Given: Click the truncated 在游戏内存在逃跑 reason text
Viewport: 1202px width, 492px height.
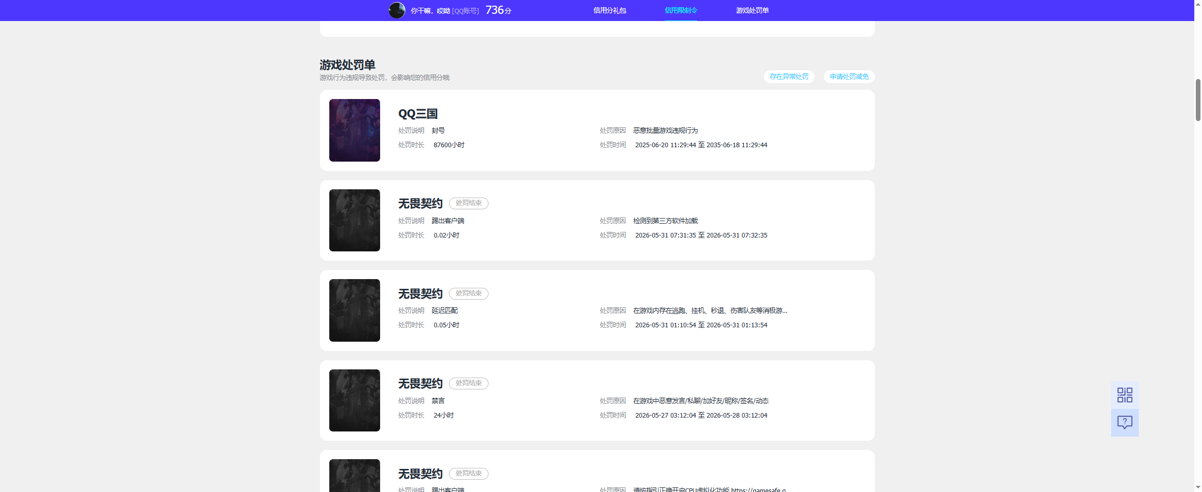Looking at the screenshot, I should tap(710, 310).
